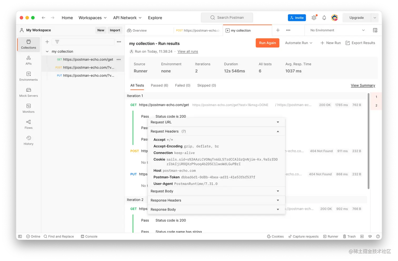The height and width of the screenshot is (261, 398).
Task: Click the run results vertical scrollbar
Action: point(369,141)
